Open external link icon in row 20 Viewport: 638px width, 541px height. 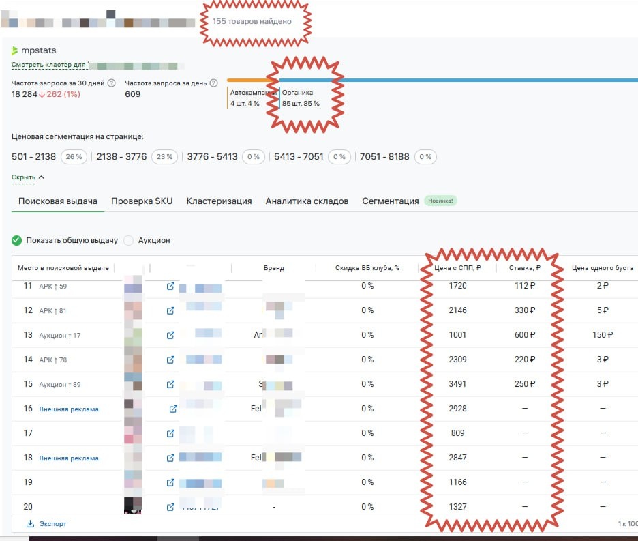click(170, 507)
